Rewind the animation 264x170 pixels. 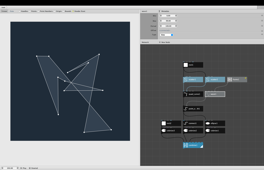click(x=33, y=168)
